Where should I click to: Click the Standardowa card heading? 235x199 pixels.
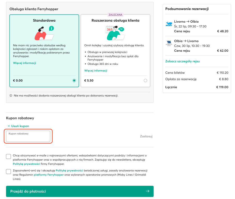click(x=44, y=21)
